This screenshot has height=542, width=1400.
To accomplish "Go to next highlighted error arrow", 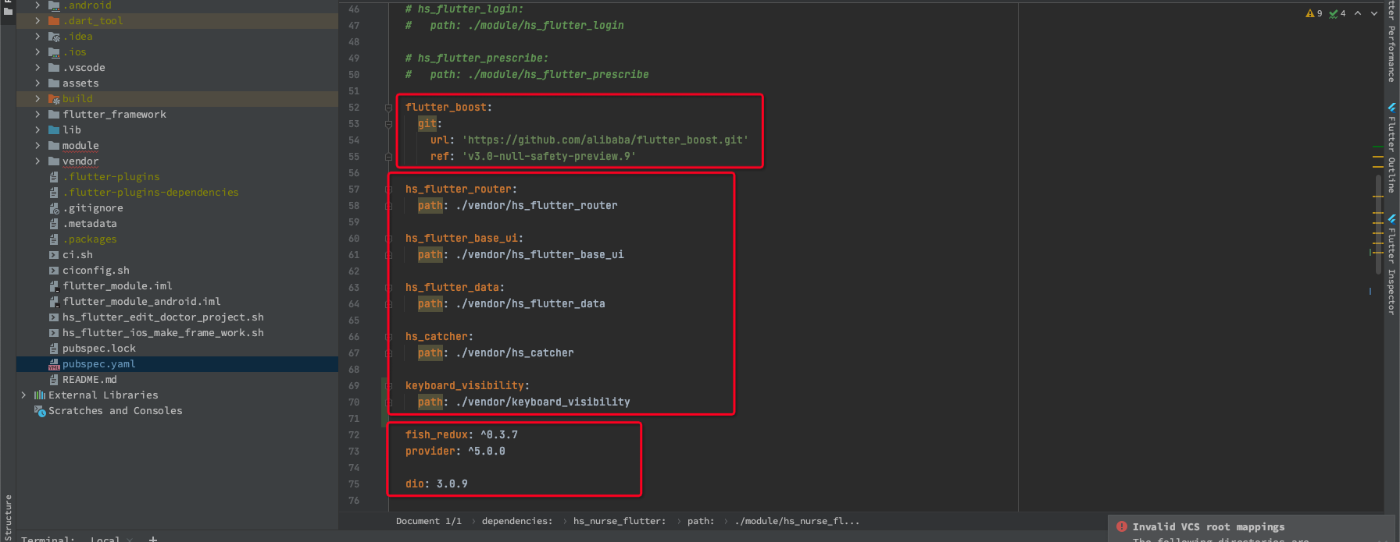I will (1374, 13).
